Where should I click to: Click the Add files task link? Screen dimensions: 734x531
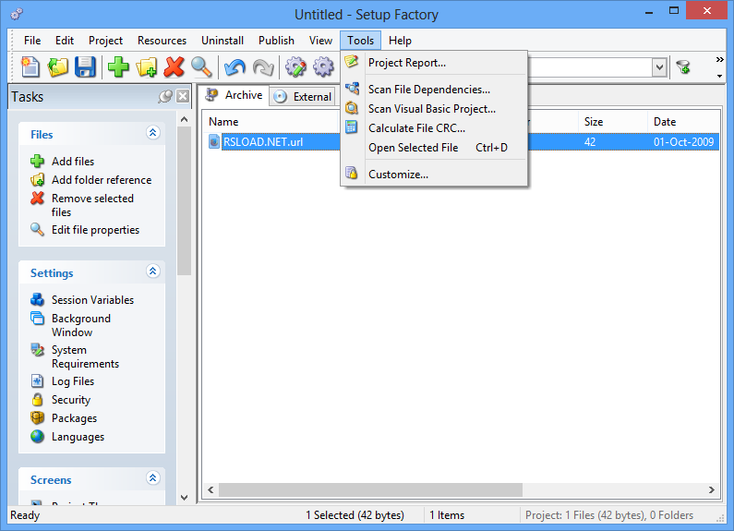[73, 161]
